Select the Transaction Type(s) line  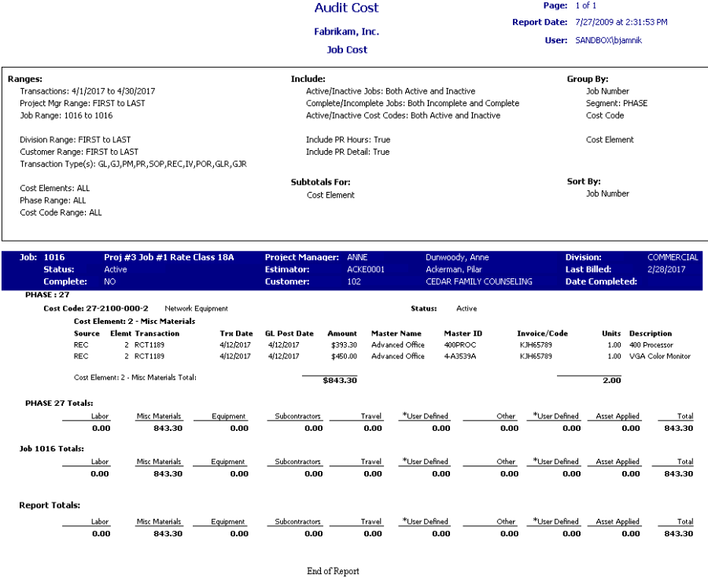[134, 164]
